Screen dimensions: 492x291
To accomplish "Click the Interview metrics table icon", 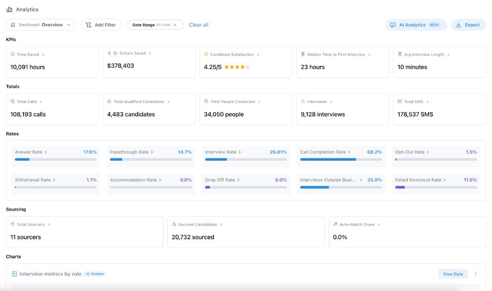I will click(x=14, y=274).
